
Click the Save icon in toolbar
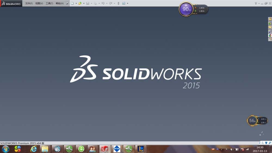click(x=88, y=3)
